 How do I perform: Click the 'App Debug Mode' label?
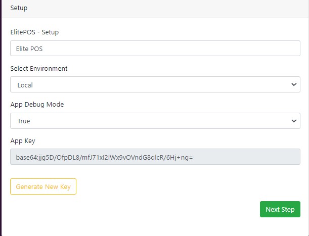click(37, 105)
